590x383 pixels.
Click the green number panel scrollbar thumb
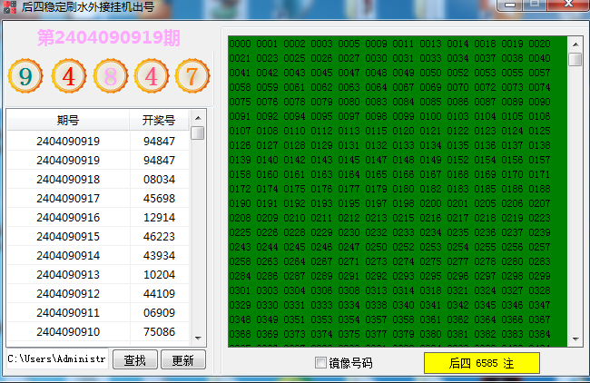tap(575, 60)
